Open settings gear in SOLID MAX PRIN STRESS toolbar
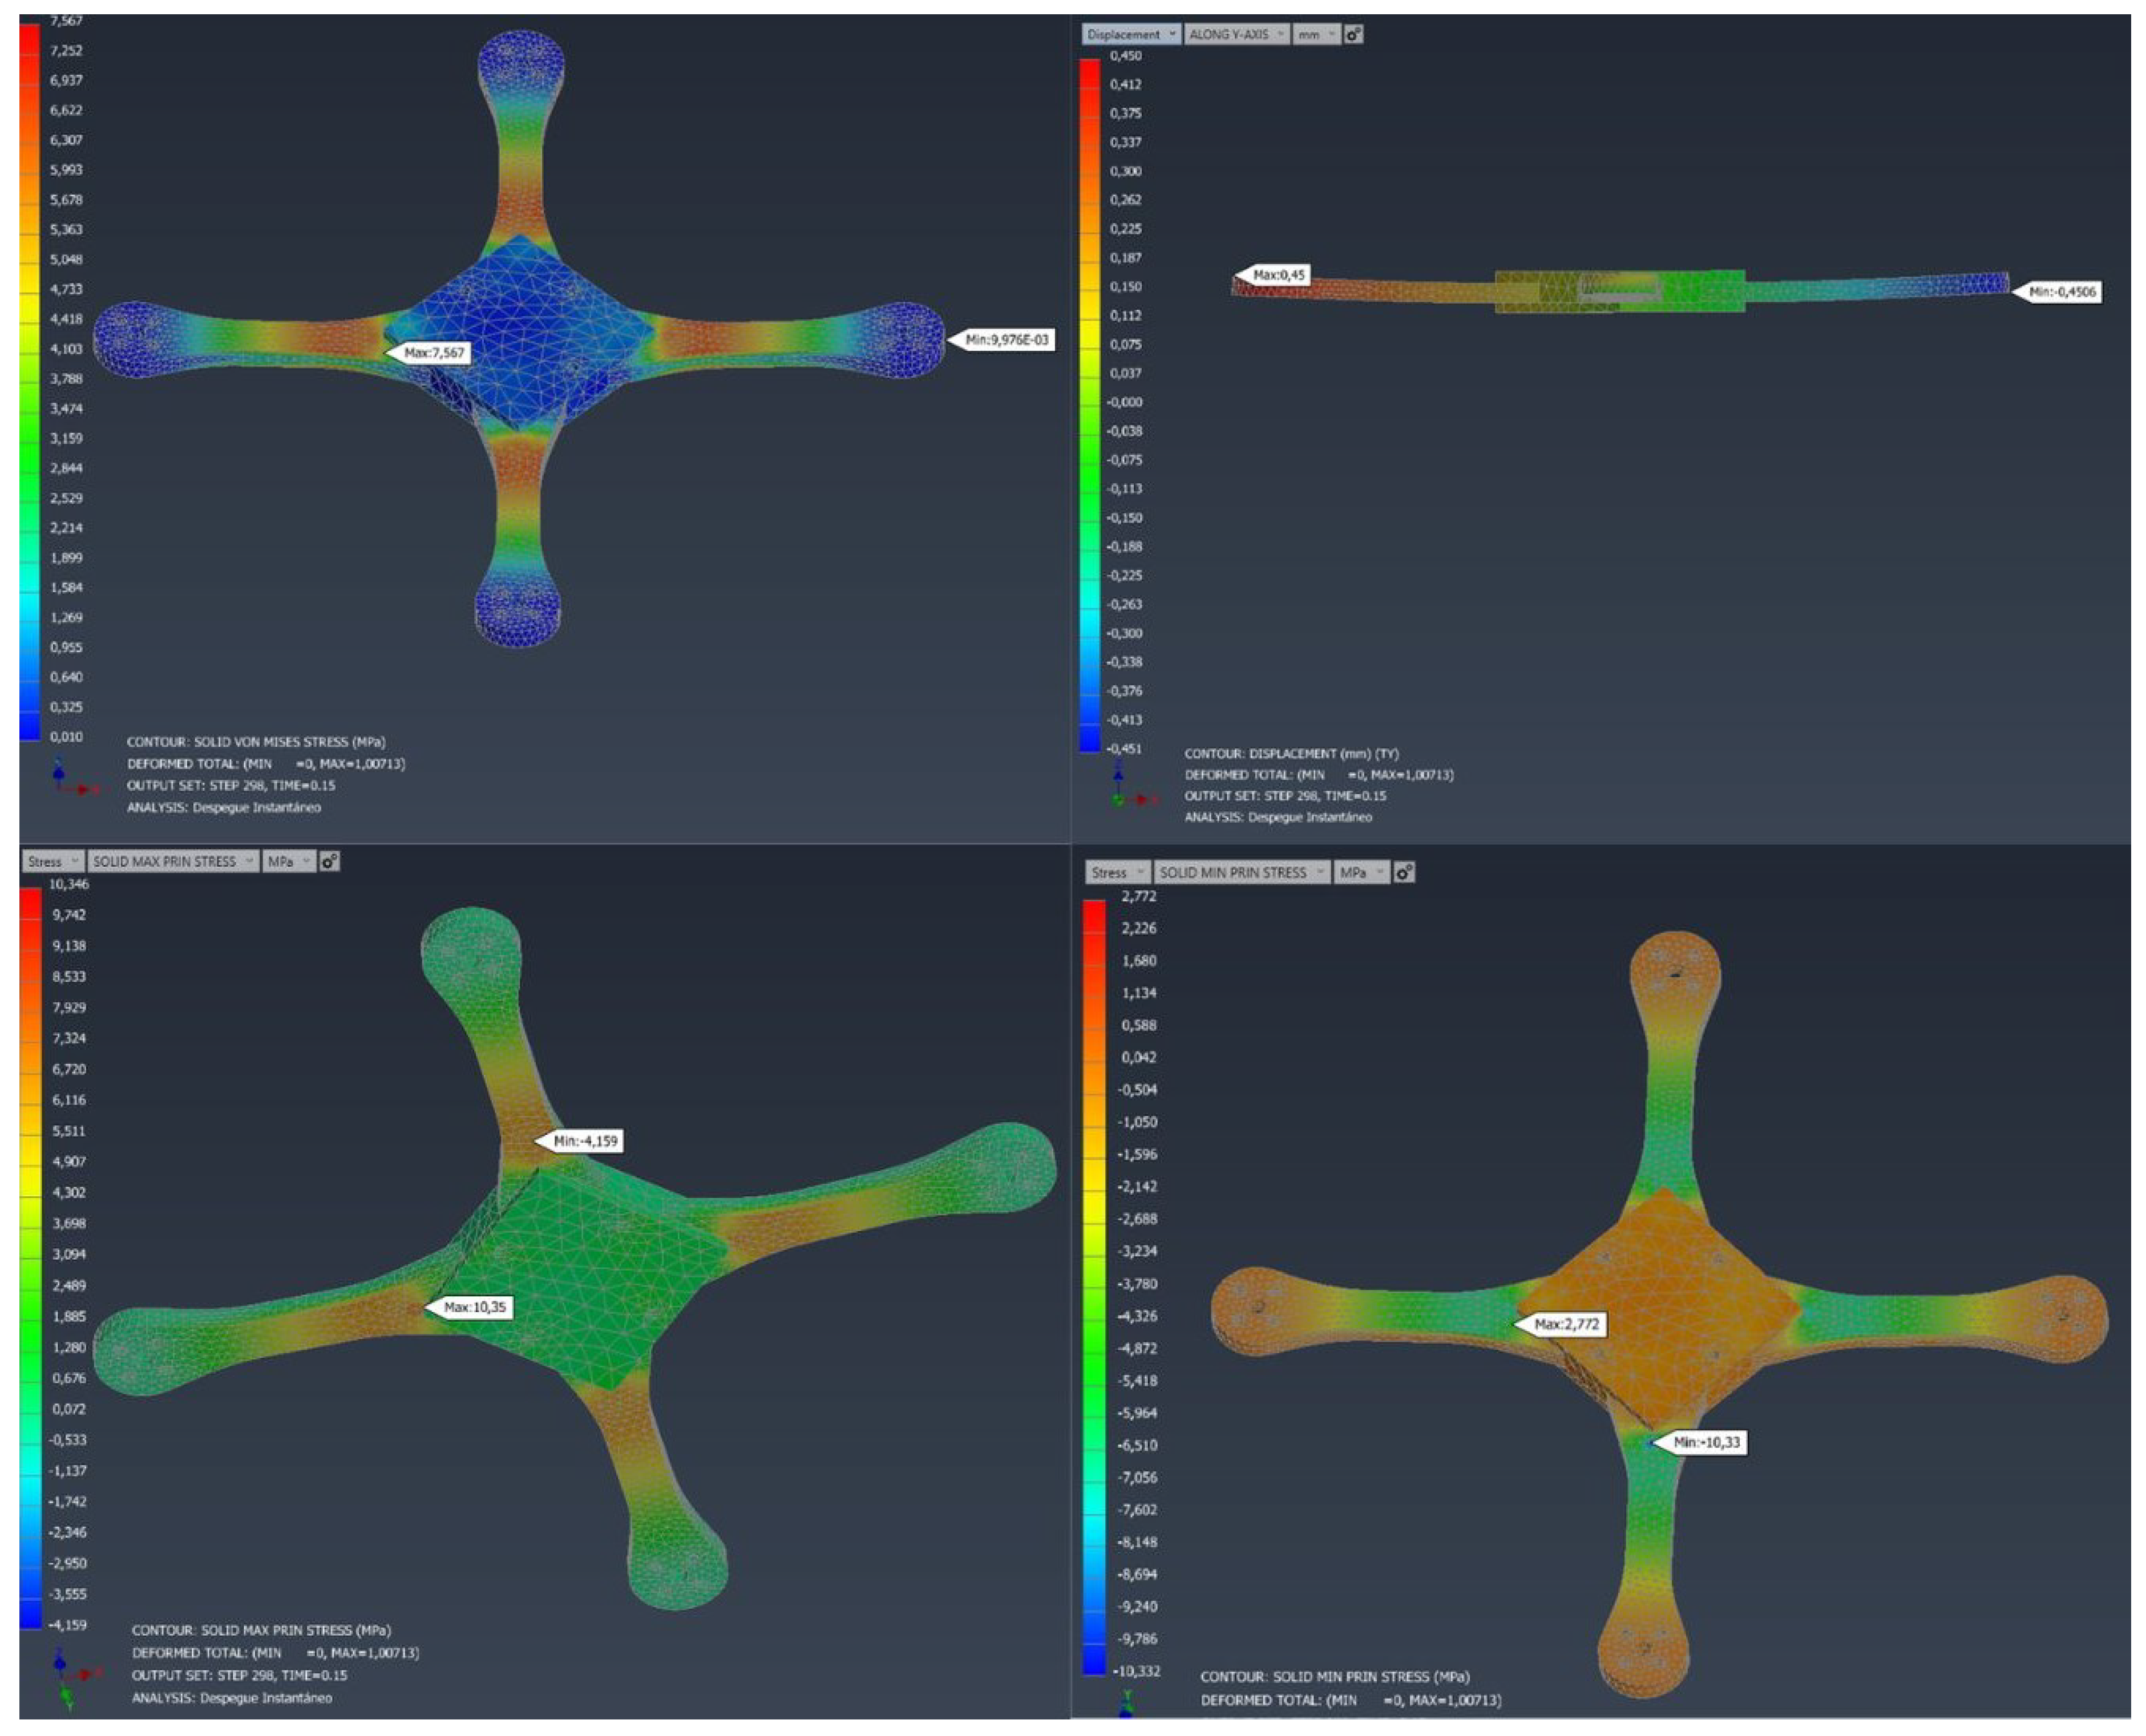 click(x=330, y=861)
